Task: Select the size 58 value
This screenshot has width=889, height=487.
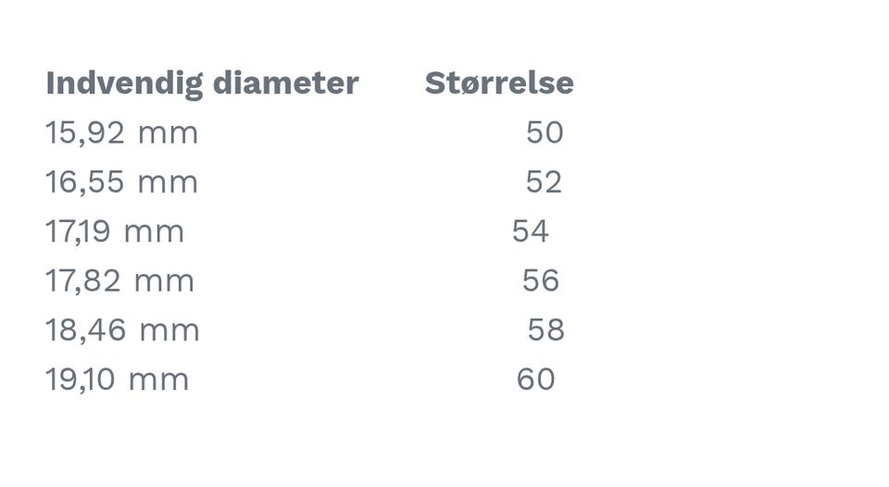Action: pos(546,330)
